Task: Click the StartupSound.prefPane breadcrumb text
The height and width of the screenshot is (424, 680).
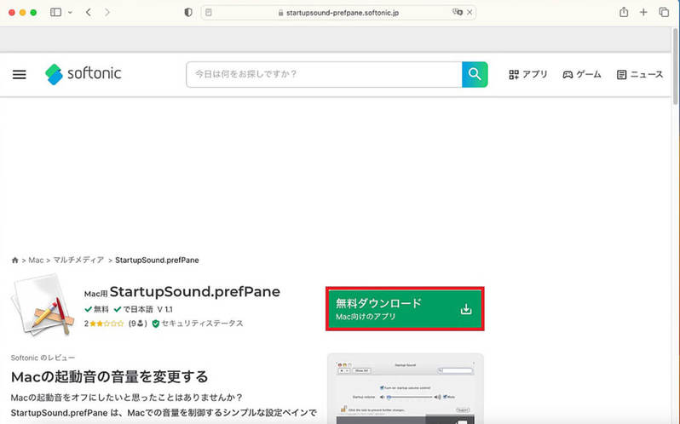Action: pos(157,261)
